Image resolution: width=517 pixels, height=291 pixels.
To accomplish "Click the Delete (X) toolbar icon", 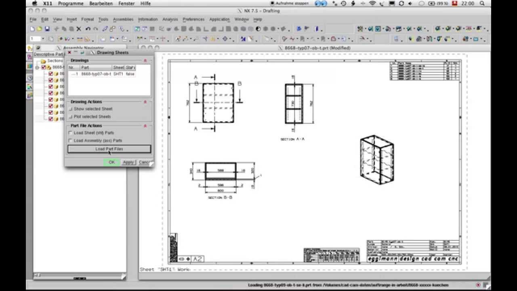I will (x=79, y=29).
